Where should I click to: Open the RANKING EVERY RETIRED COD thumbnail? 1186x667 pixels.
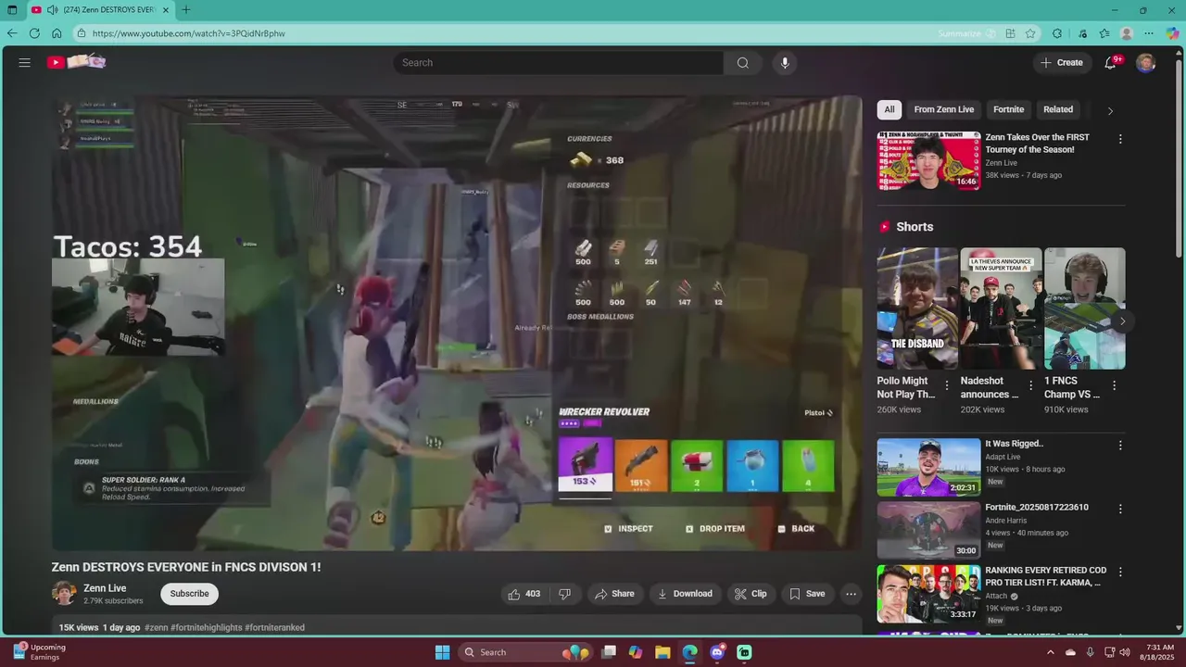(x=928, y=594)
